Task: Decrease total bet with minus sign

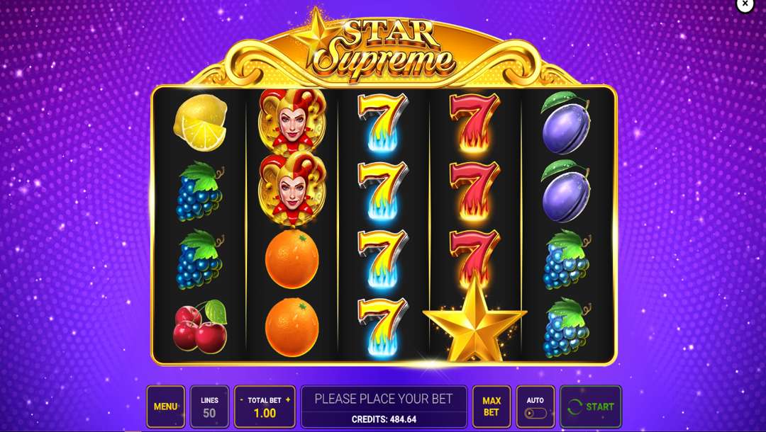Action: (x=241, y=400)
